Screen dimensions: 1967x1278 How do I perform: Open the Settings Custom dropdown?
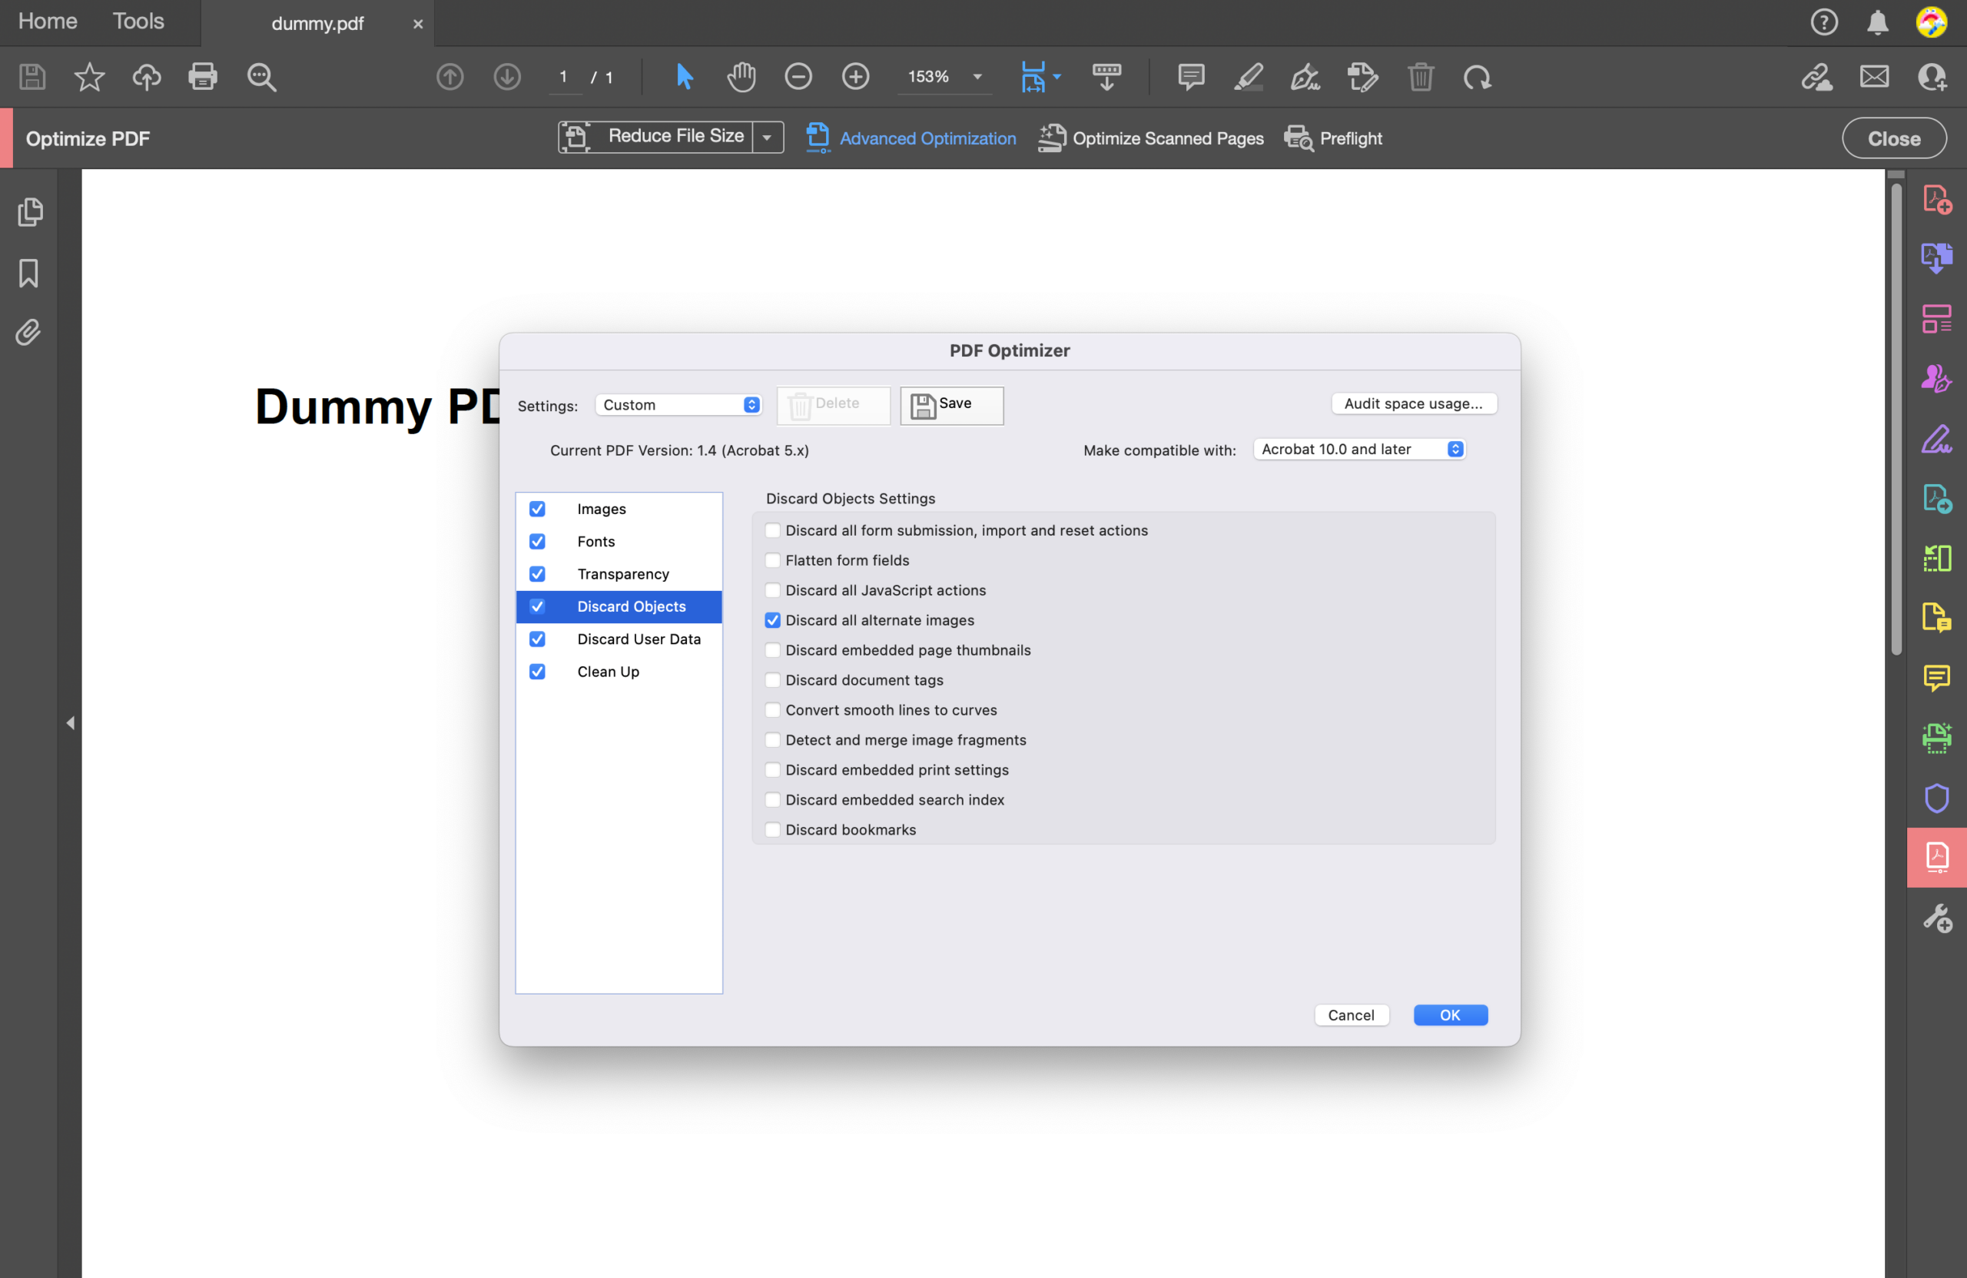click(678, 404)
